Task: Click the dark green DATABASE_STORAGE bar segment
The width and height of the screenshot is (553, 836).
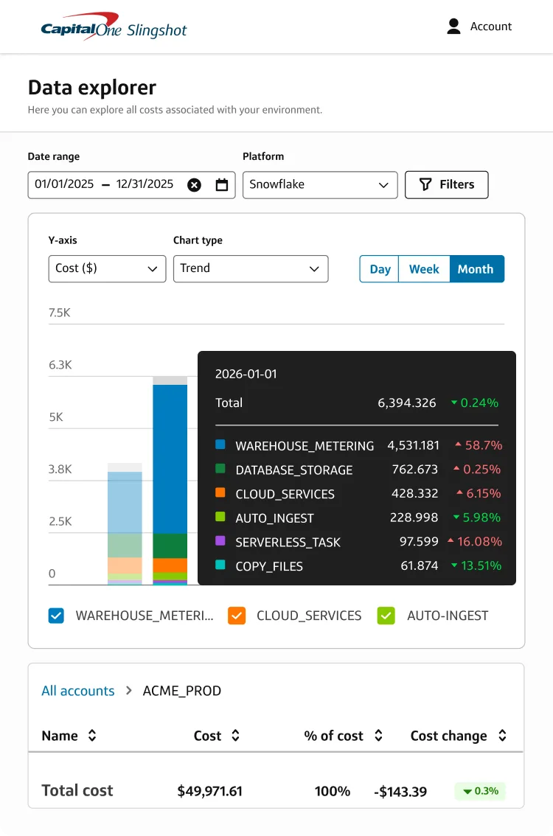Action: [x=170, y=546]
